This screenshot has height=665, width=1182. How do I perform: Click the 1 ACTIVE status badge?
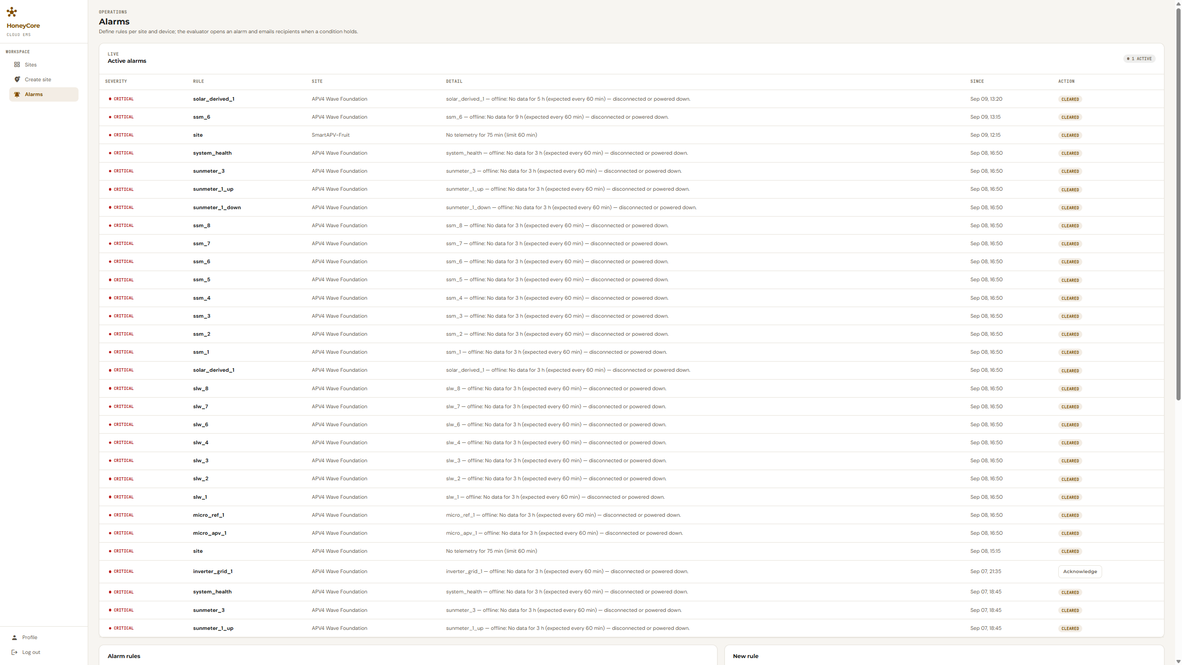click(x=1139, y=59)
